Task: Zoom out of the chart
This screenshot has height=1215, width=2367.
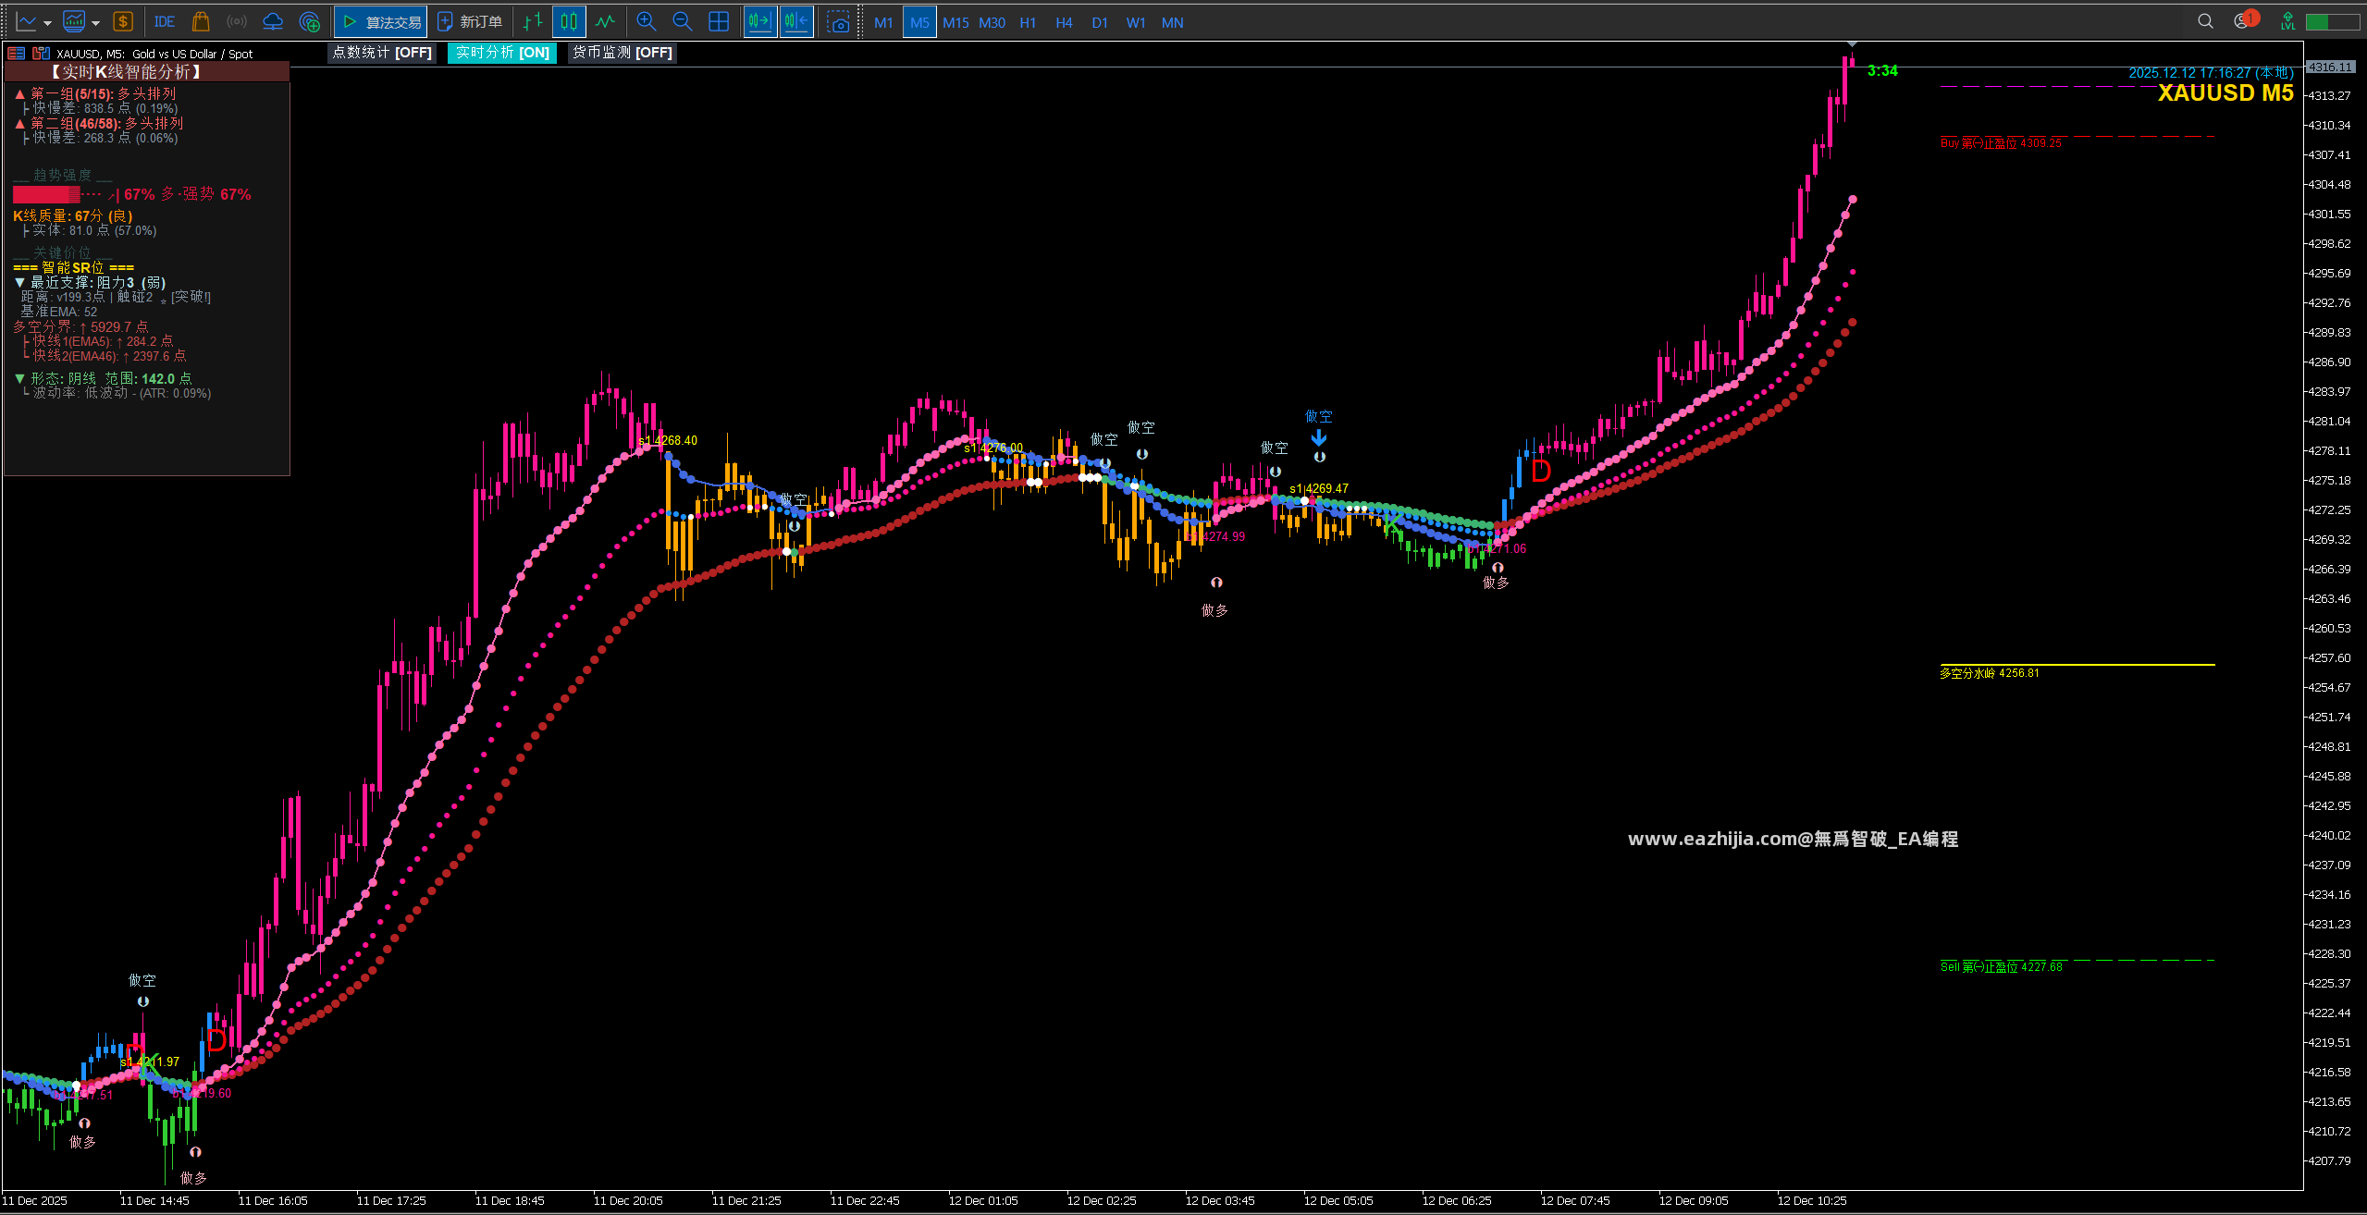Action: (682, 21)
